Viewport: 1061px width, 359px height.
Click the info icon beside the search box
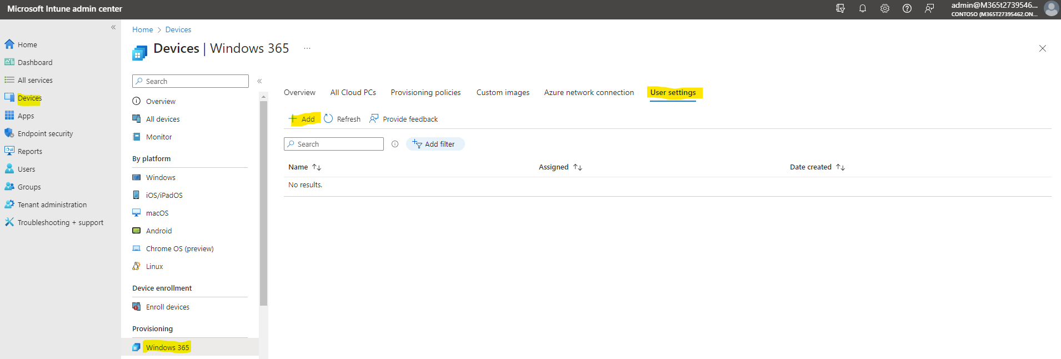pos(395,144)
